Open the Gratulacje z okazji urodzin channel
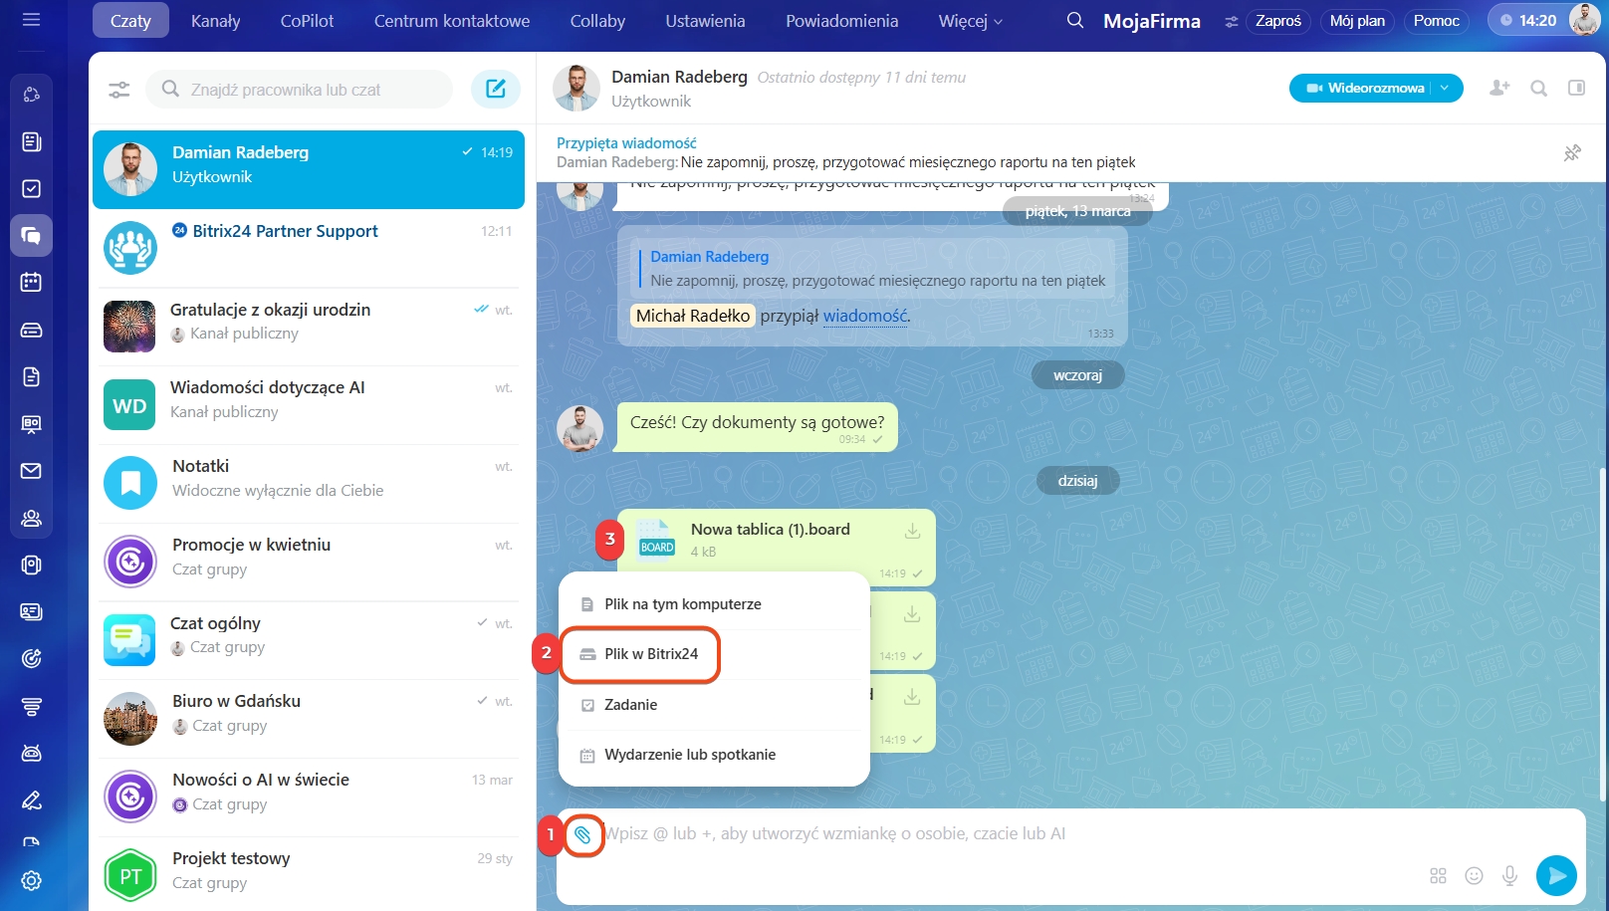 [309, 327]
